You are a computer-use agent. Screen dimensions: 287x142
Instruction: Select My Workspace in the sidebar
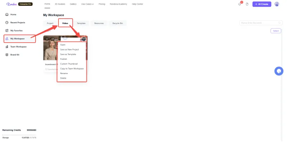tap(20, 39)
